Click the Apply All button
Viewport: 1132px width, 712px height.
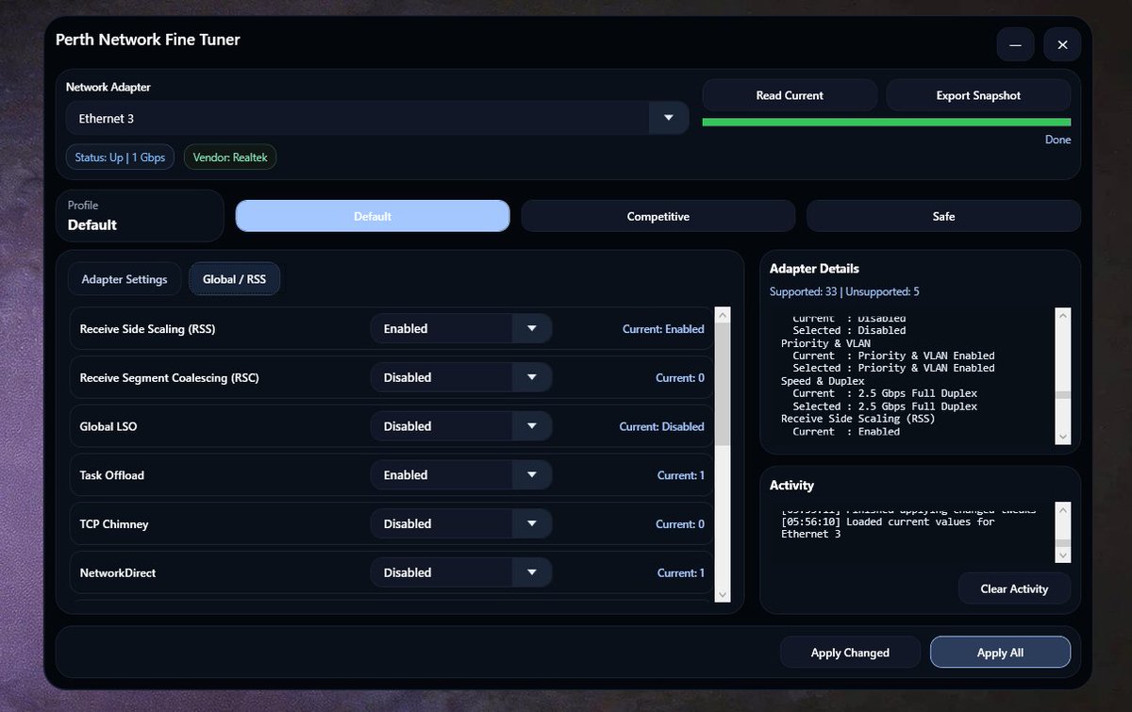pyautogui.click(x=1000, y=652)
